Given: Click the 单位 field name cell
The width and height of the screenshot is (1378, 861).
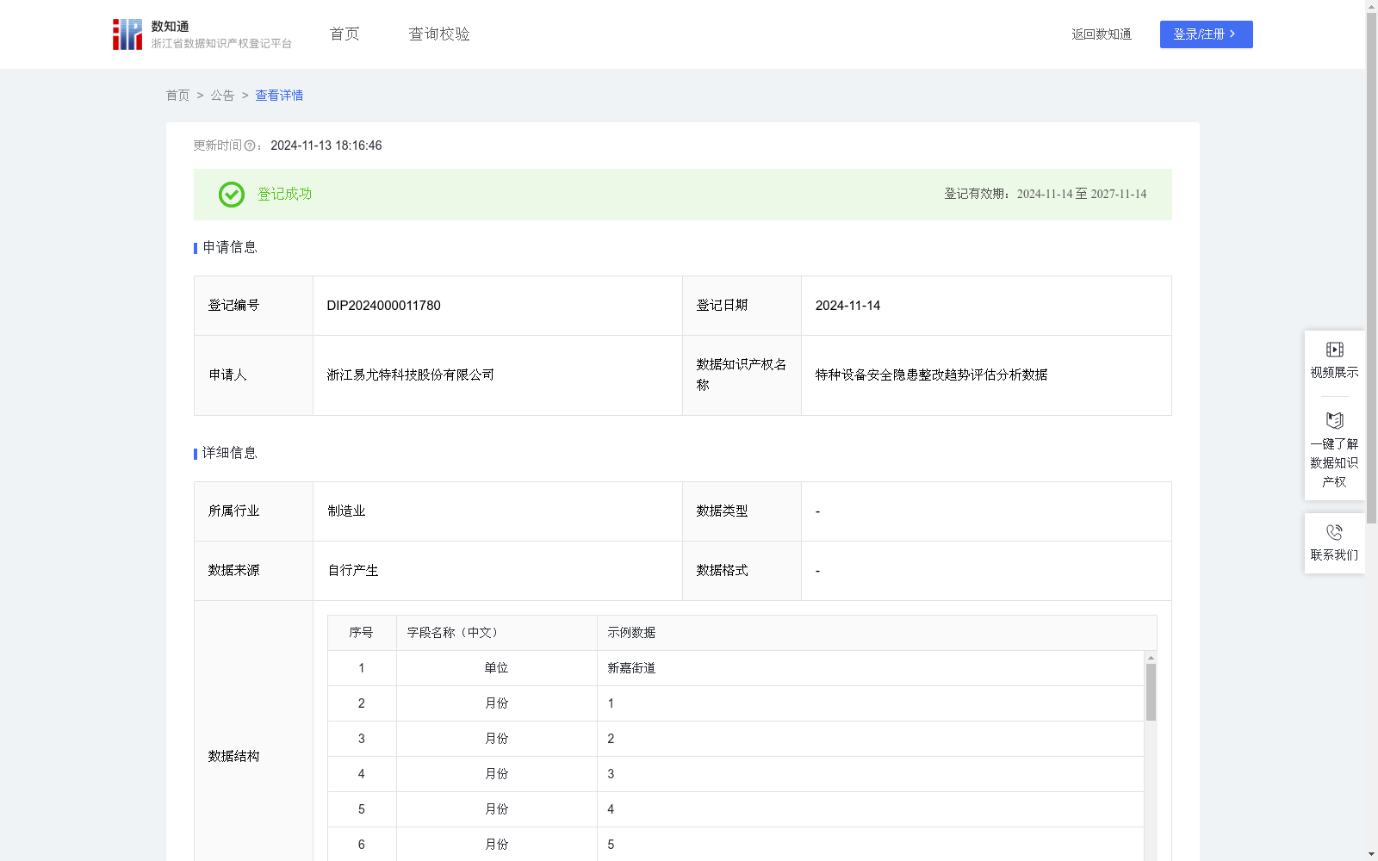Looking at the screenshot, I should coord(497,668).
